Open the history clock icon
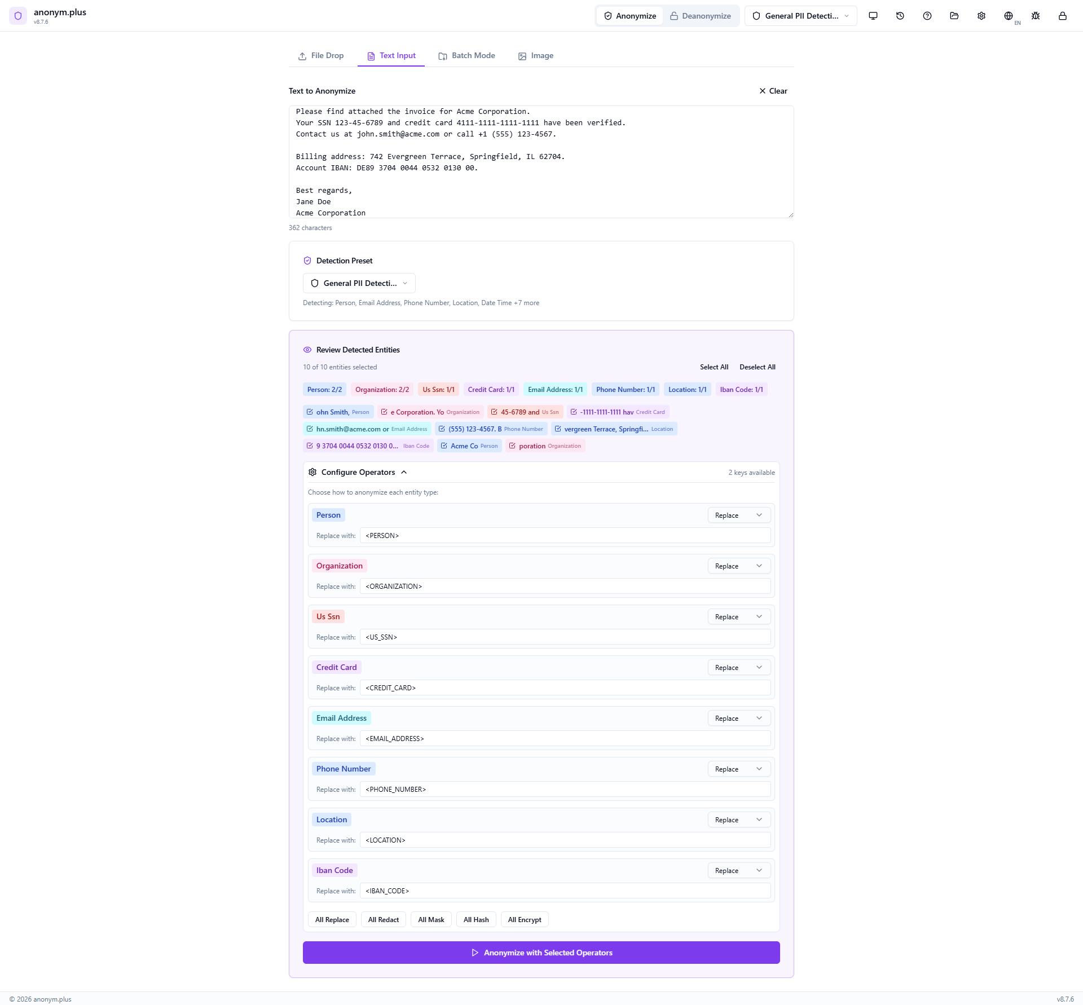This screenshot has height=1005, width=1083. click(900, 16)
